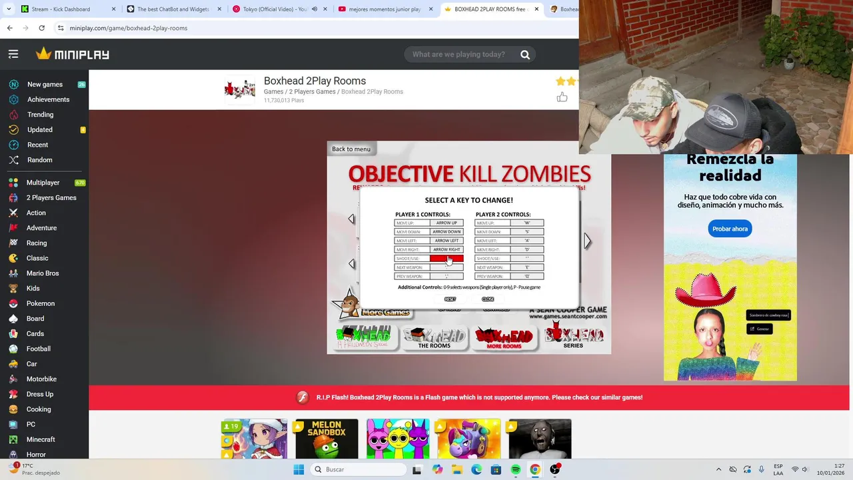The width and height of the screenshot is (853, 480).
Task: Click the Football ball icon
Action: [x=13, y=349]
